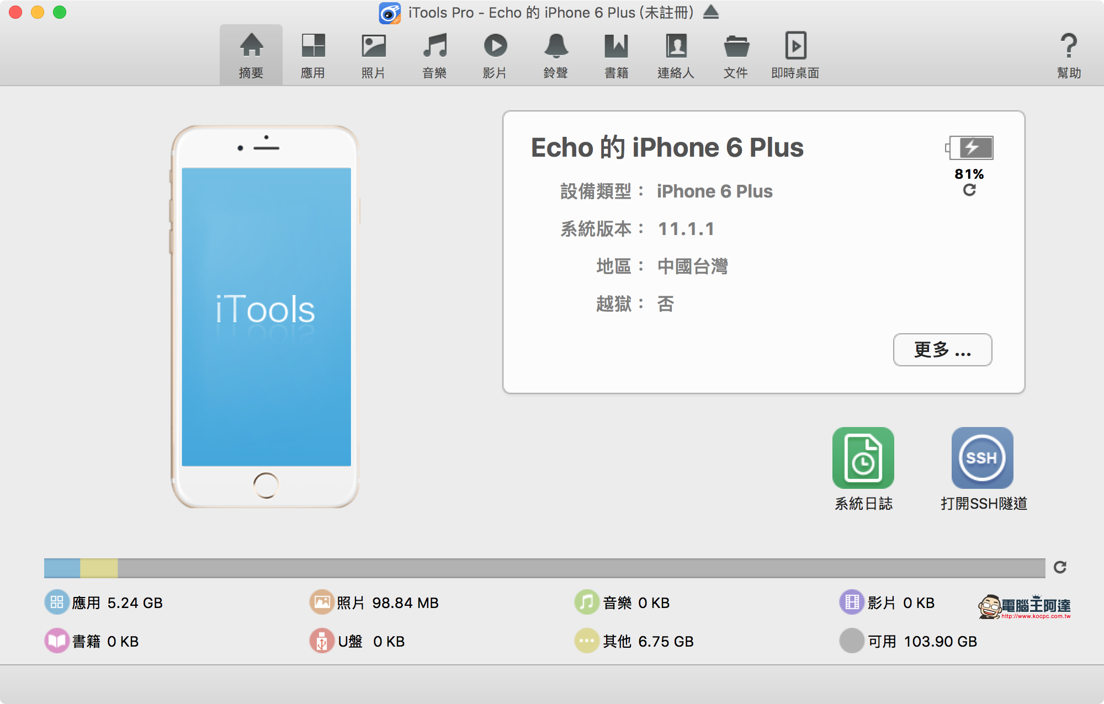This screenshot has width=1104, height=704.
Task: Click the 書籍 storage legend icon
Action: [x=57, y=641]
